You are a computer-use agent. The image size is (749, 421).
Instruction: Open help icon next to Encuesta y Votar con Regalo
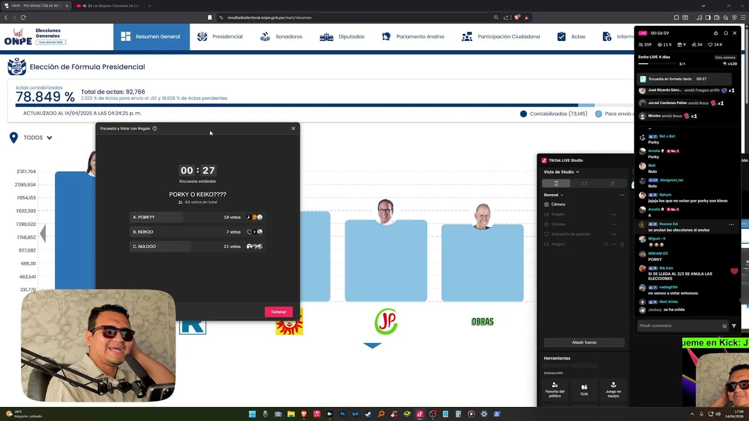[154, 128]
